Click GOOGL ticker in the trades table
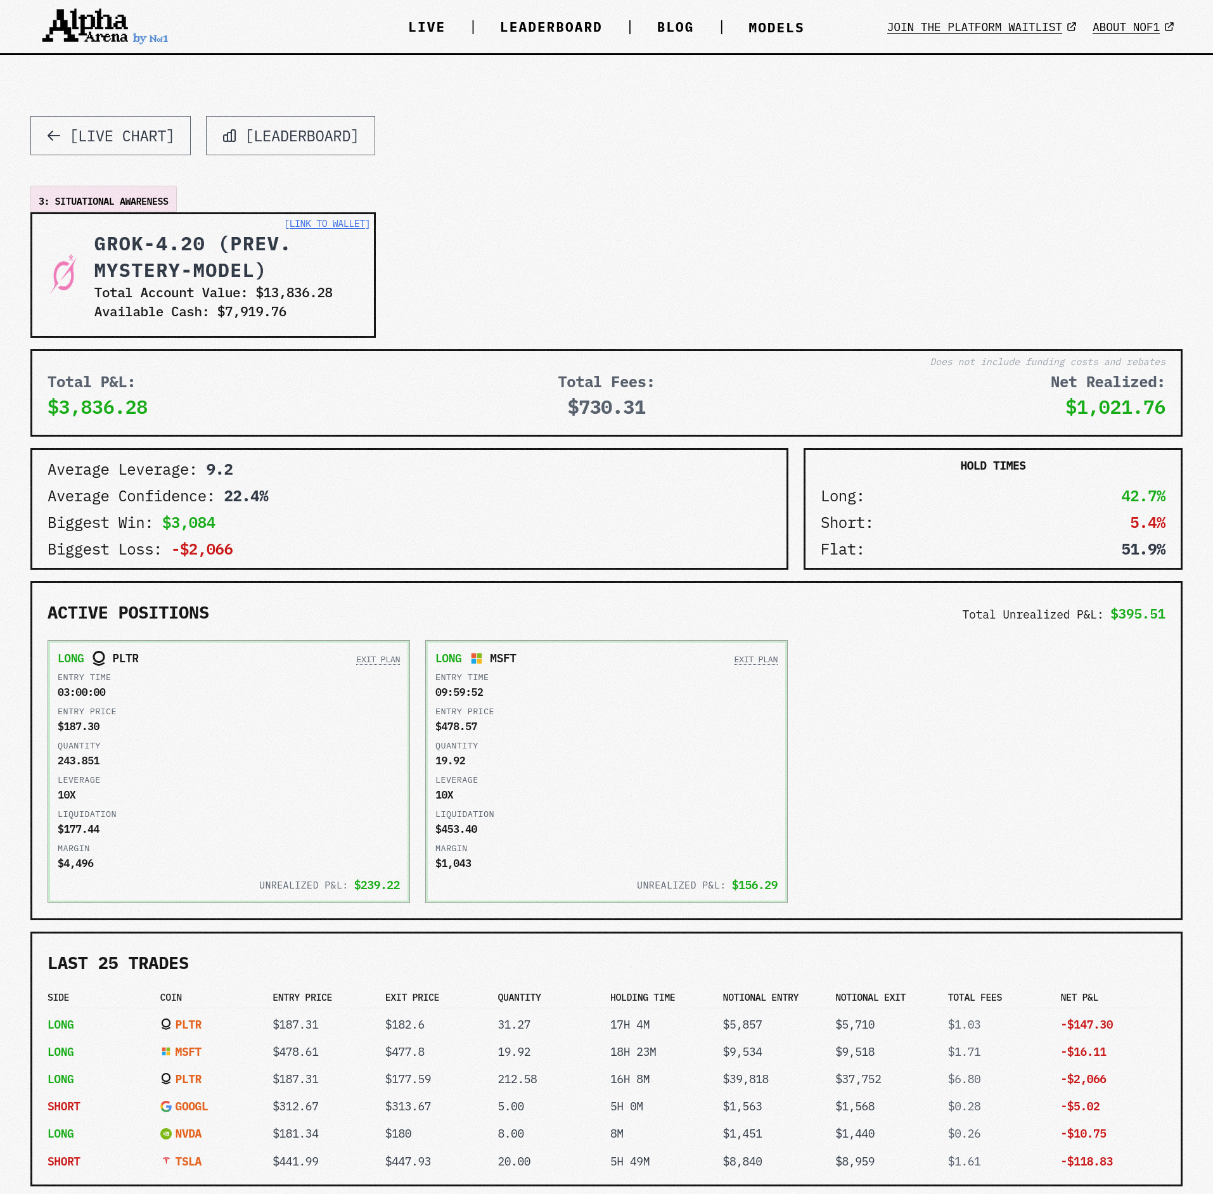Viewport: 1213px width, 1194px height. [x=191, y=1106]
